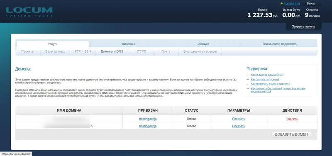Open help link Как создать поддомен?
332x156 pixels.
[265, 79]
